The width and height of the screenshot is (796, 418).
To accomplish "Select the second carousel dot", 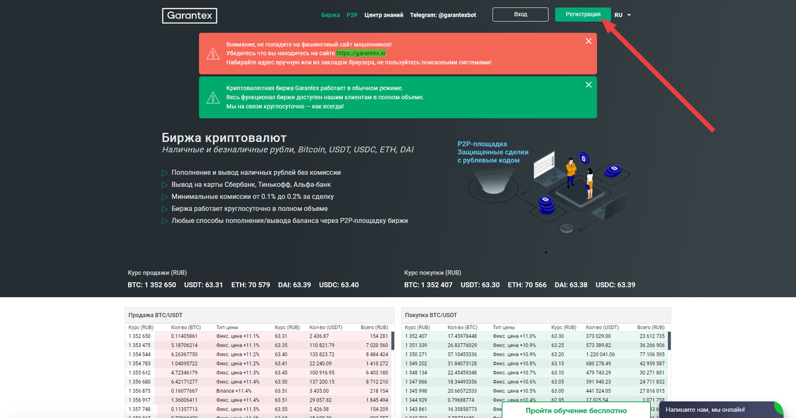I will [545, 252].
